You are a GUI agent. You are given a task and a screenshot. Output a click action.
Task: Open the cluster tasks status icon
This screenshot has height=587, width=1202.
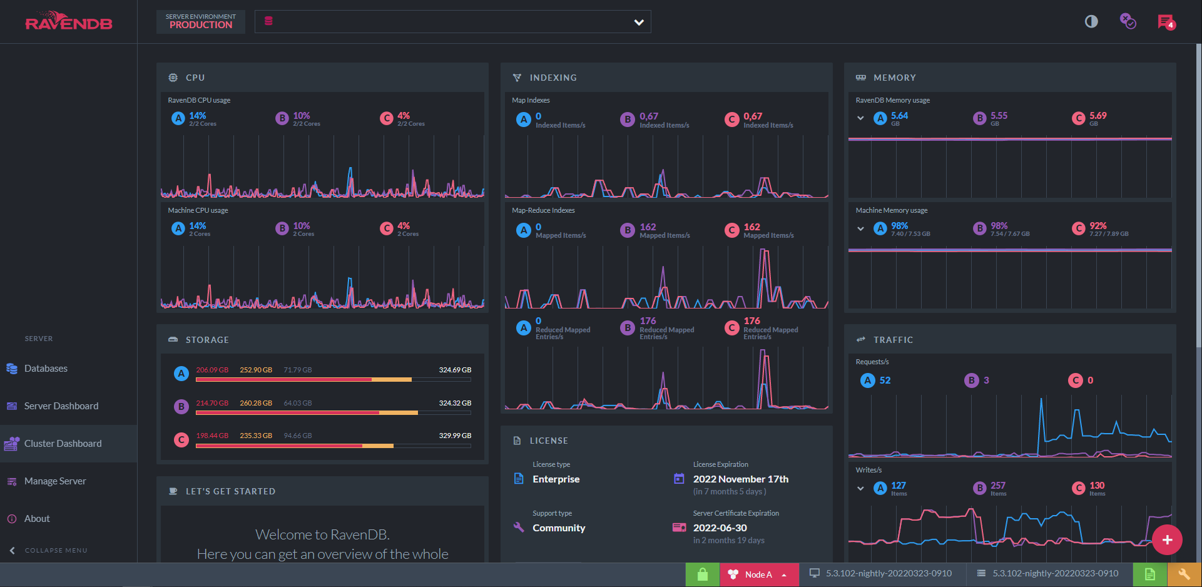click(x=1128, y=22)
